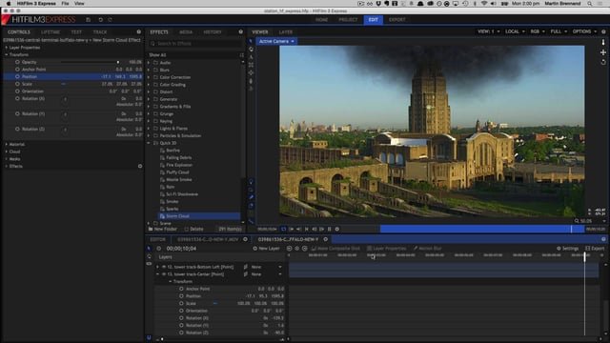Click the New Folder button
Viewport: 610px width, 343px height.
coord(163,229)
